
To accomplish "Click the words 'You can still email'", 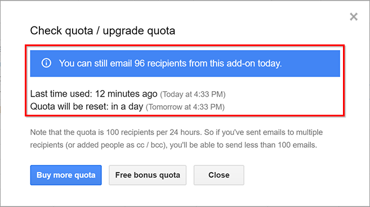I will 95,63.
